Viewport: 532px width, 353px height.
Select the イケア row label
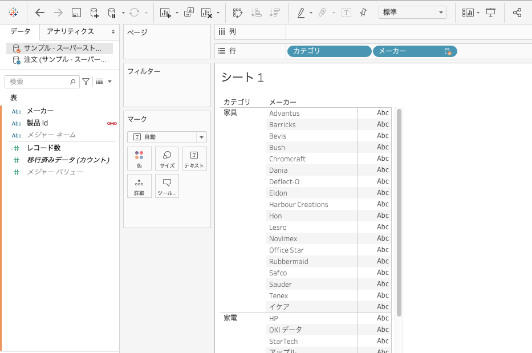(x=279, y=307)
